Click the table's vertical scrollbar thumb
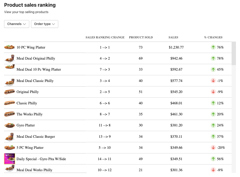This screenshot has height=177, width=240. 234,53
